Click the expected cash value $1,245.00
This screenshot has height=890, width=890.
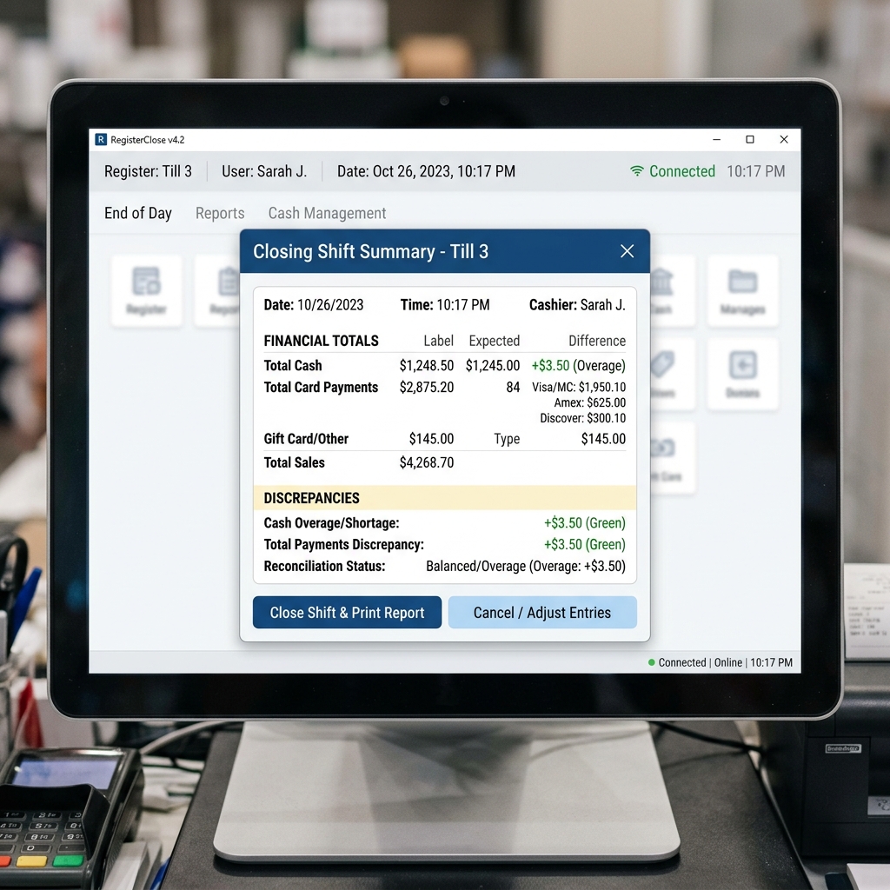click(x=493, y=366)
